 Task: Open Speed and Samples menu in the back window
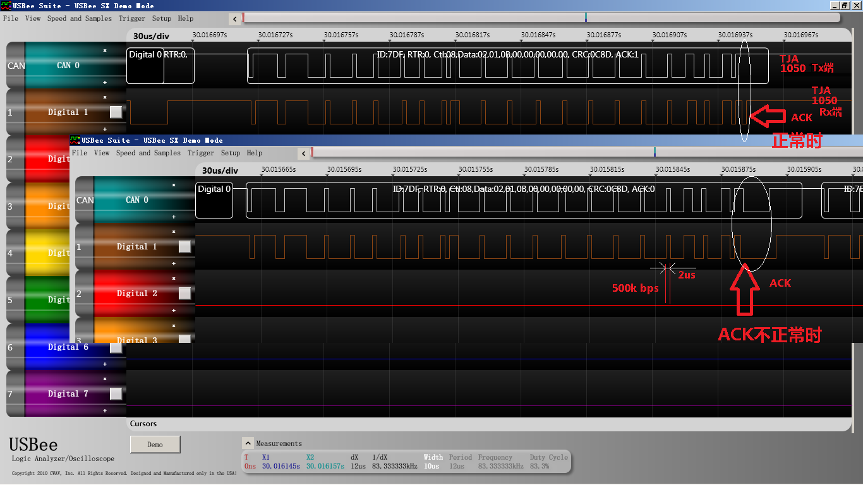click(x=80, y=18)
